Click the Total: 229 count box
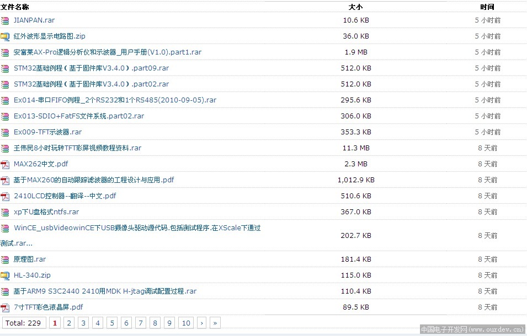 tap(23, 323)
